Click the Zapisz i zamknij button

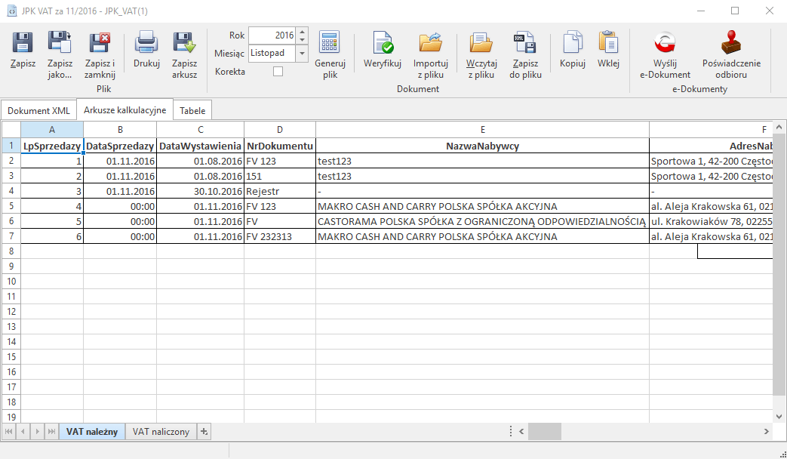pos(100,44)
